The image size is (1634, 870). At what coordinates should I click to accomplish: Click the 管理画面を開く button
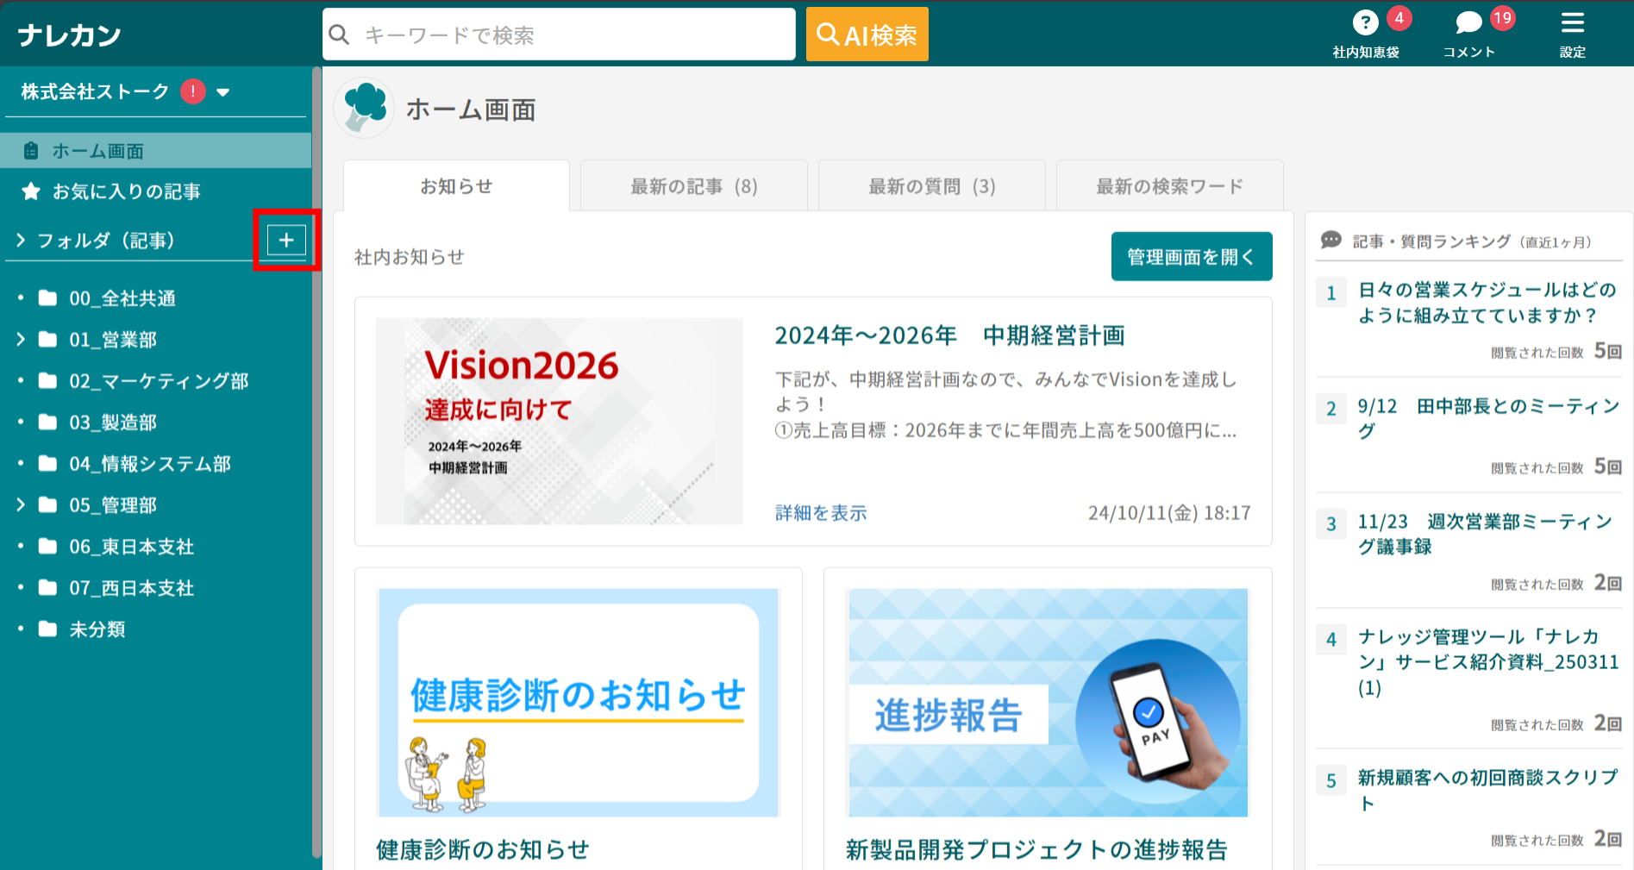pyautogui.click(x=1191, y=257)
